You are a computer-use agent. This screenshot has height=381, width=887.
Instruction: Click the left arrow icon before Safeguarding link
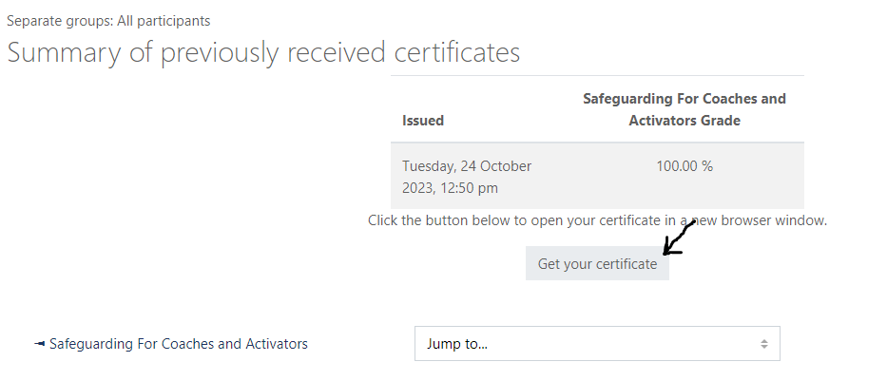click(40, 344)
